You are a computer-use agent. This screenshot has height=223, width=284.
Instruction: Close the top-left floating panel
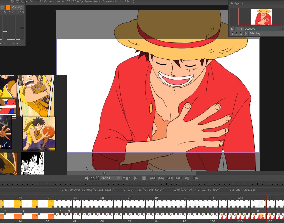coord(23,1)
